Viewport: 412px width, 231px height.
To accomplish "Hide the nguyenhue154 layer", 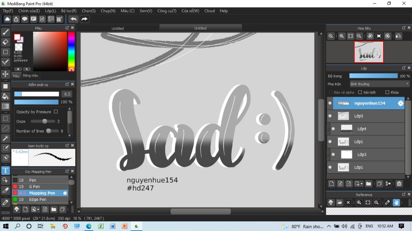I will pyautogui.click(x=330, y=103).
